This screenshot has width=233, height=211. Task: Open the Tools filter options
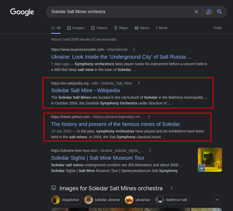tap(217, 28)
